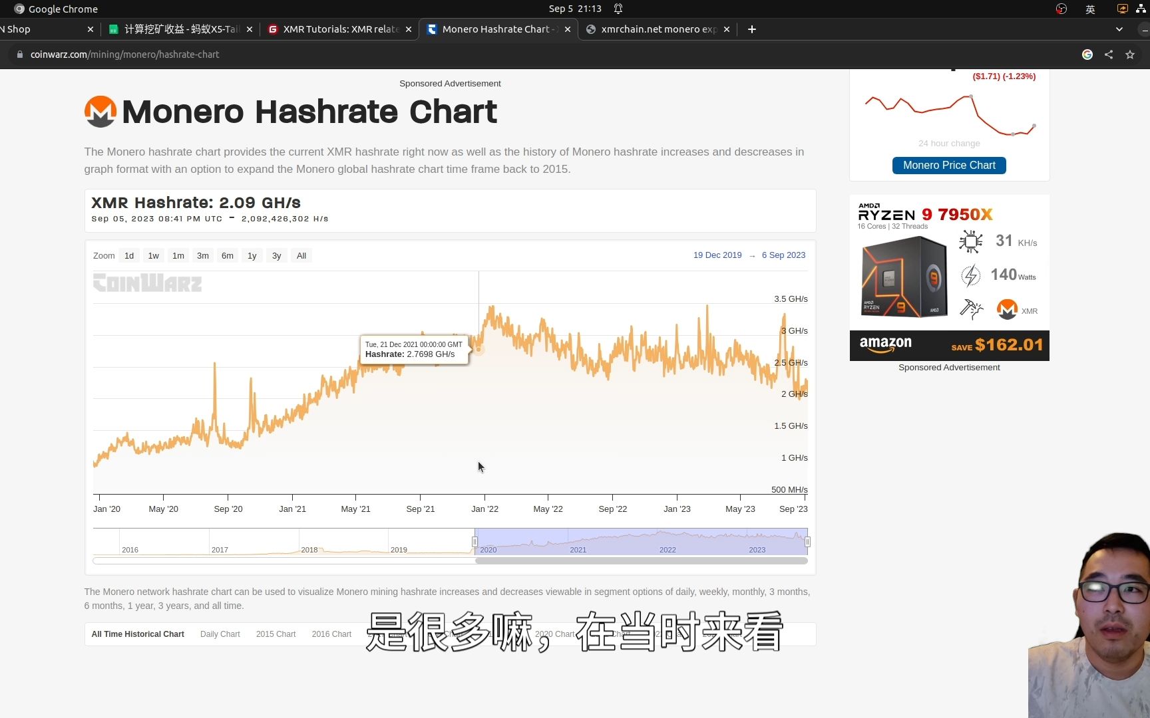Open the clock and calendar Sep 5 21:13
The image size is (1150, 718).
click(575, 9)
